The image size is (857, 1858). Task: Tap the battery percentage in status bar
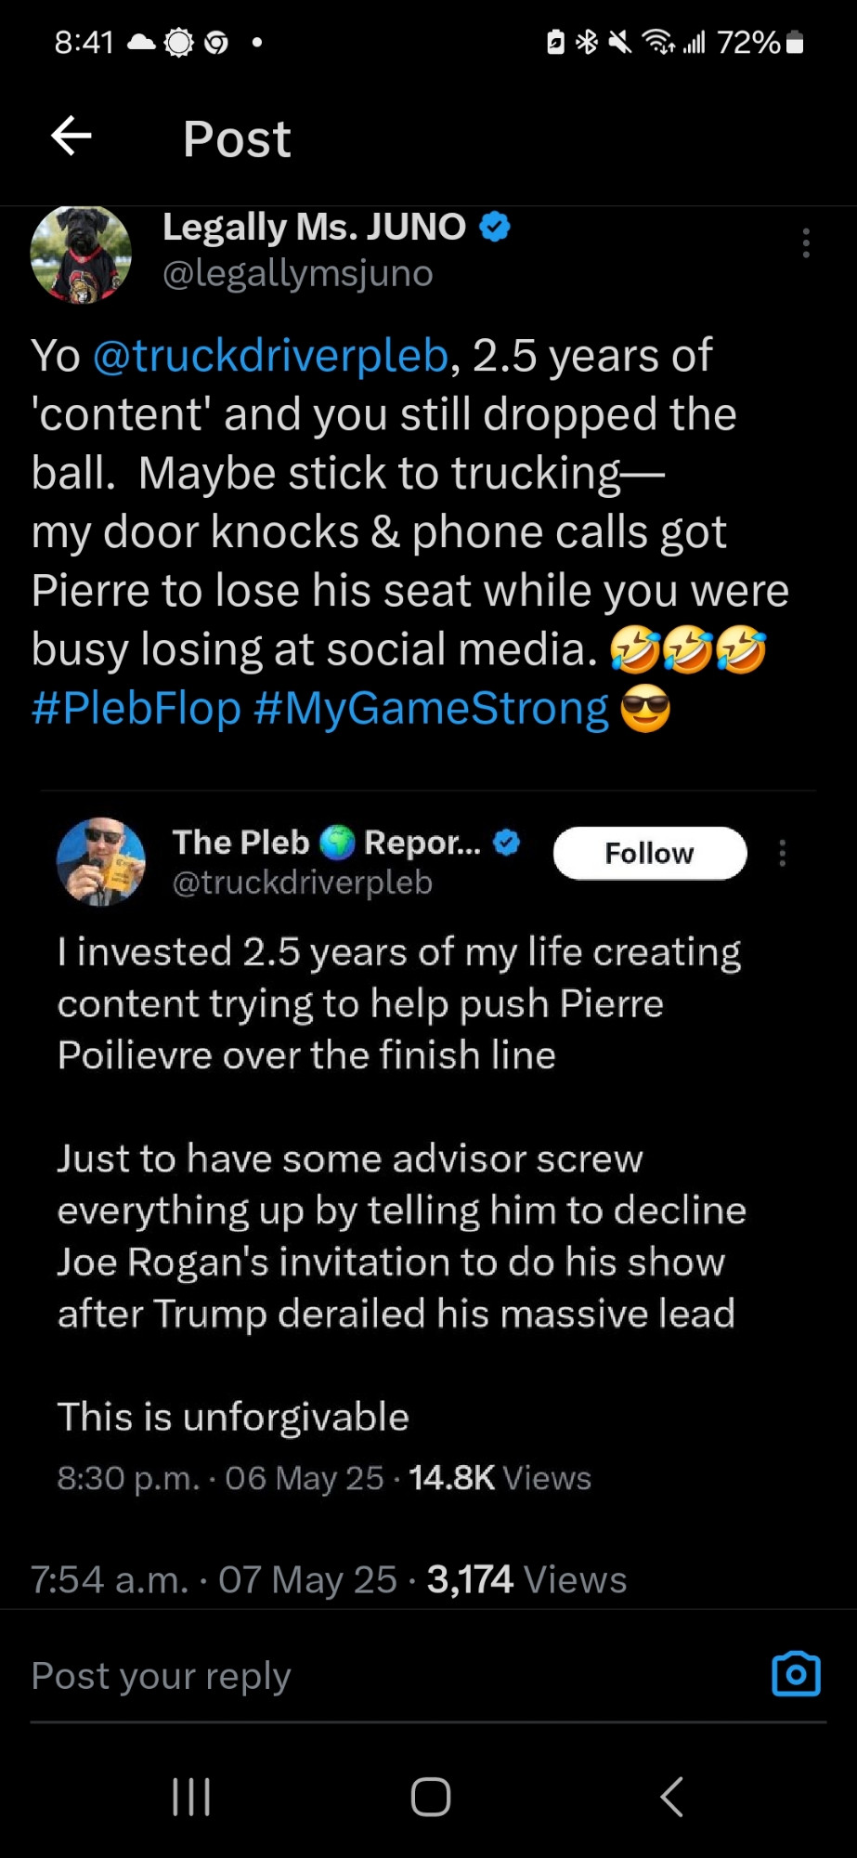point(748,42)
